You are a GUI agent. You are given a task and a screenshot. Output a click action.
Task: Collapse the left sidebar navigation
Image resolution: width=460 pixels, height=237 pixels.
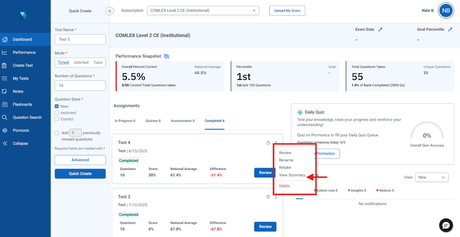click(x=20, y=143)
